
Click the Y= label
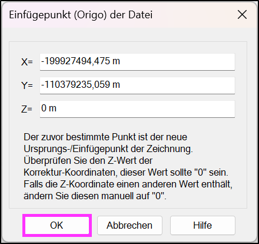click(27, 85)
